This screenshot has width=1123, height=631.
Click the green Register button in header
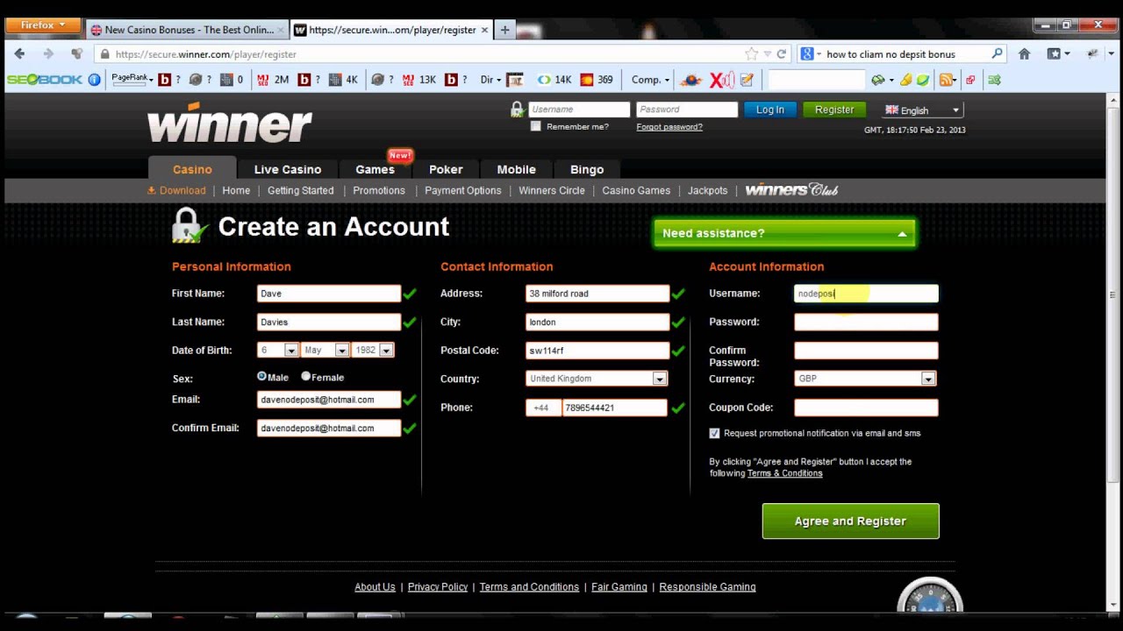834,110
